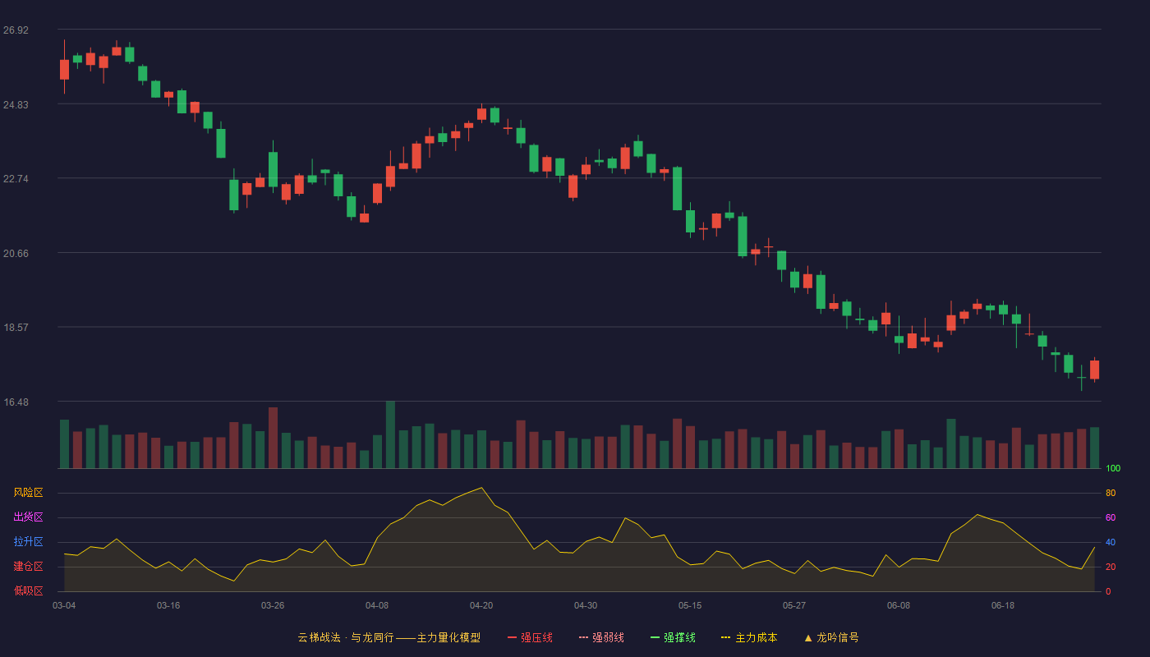Click the 04-20 date label

pyautogui.click(x=481, y=605)
